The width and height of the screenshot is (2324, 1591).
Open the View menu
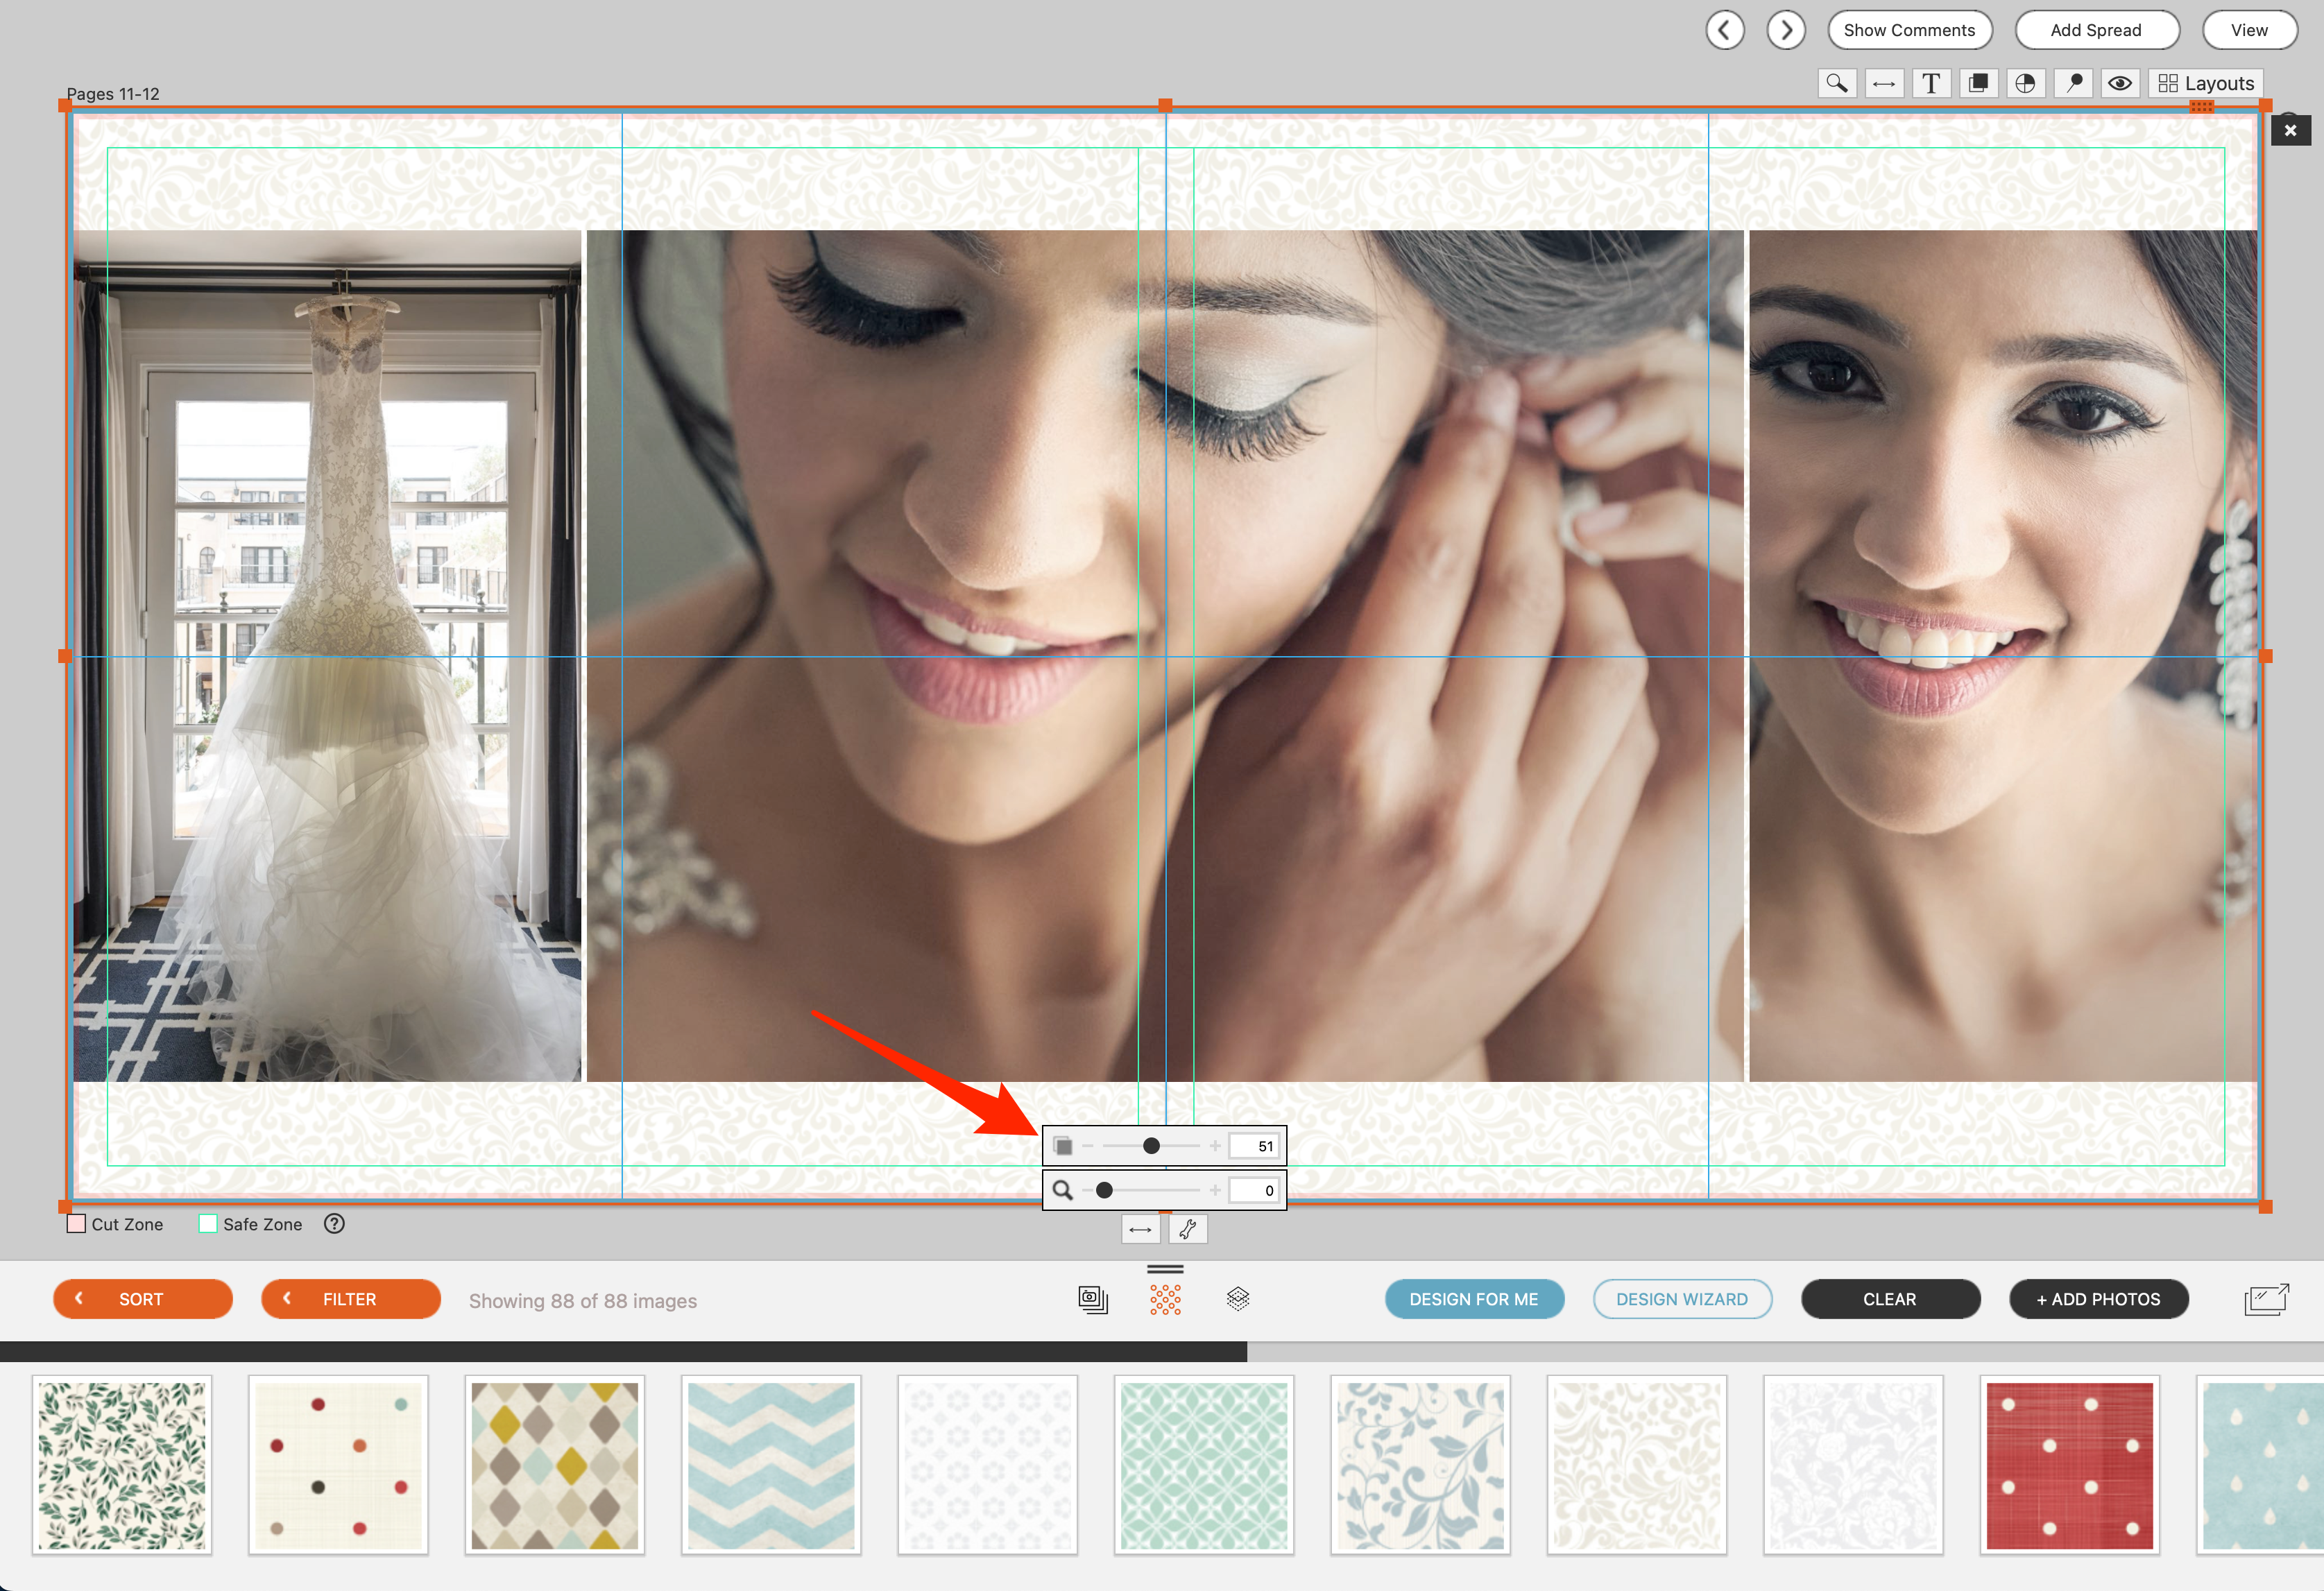2248,30
